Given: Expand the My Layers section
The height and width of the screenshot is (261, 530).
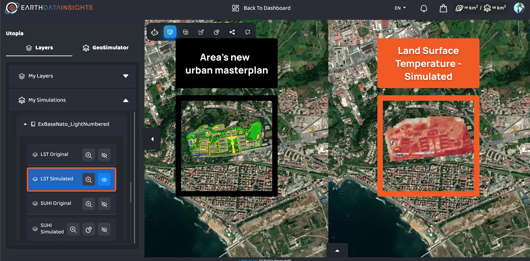Looking at the screenshot, I should click(126, 76).
